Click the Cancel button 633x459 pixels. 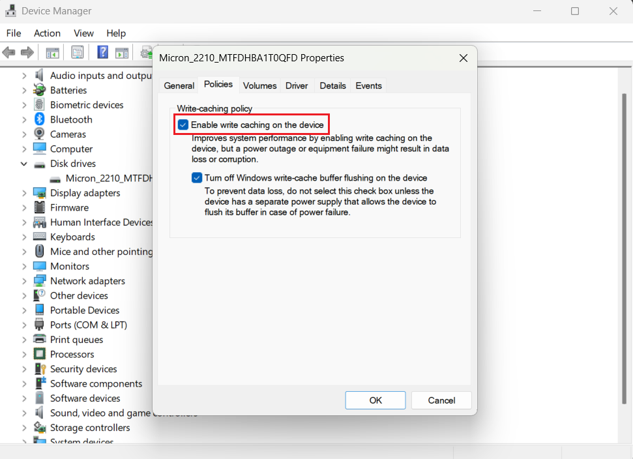(441, 400)
